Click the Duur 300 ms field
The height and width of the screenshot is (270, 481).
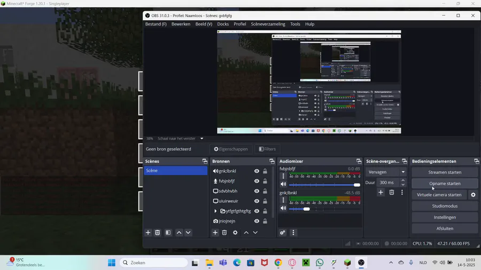click(x=389, y=182)
